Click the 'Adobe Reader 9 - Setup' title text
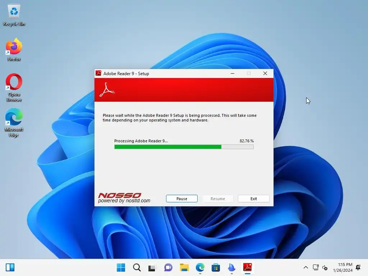368x276 pixels. click(x=126, y=73)
